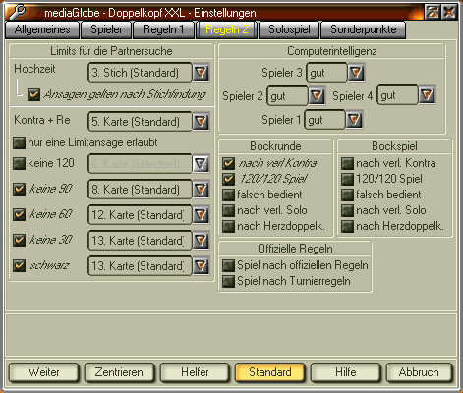This screenshot has width=463, height=393.
Task: Open the disabled 'keine 120' dropdown arrow
Action: coord(201,163)
